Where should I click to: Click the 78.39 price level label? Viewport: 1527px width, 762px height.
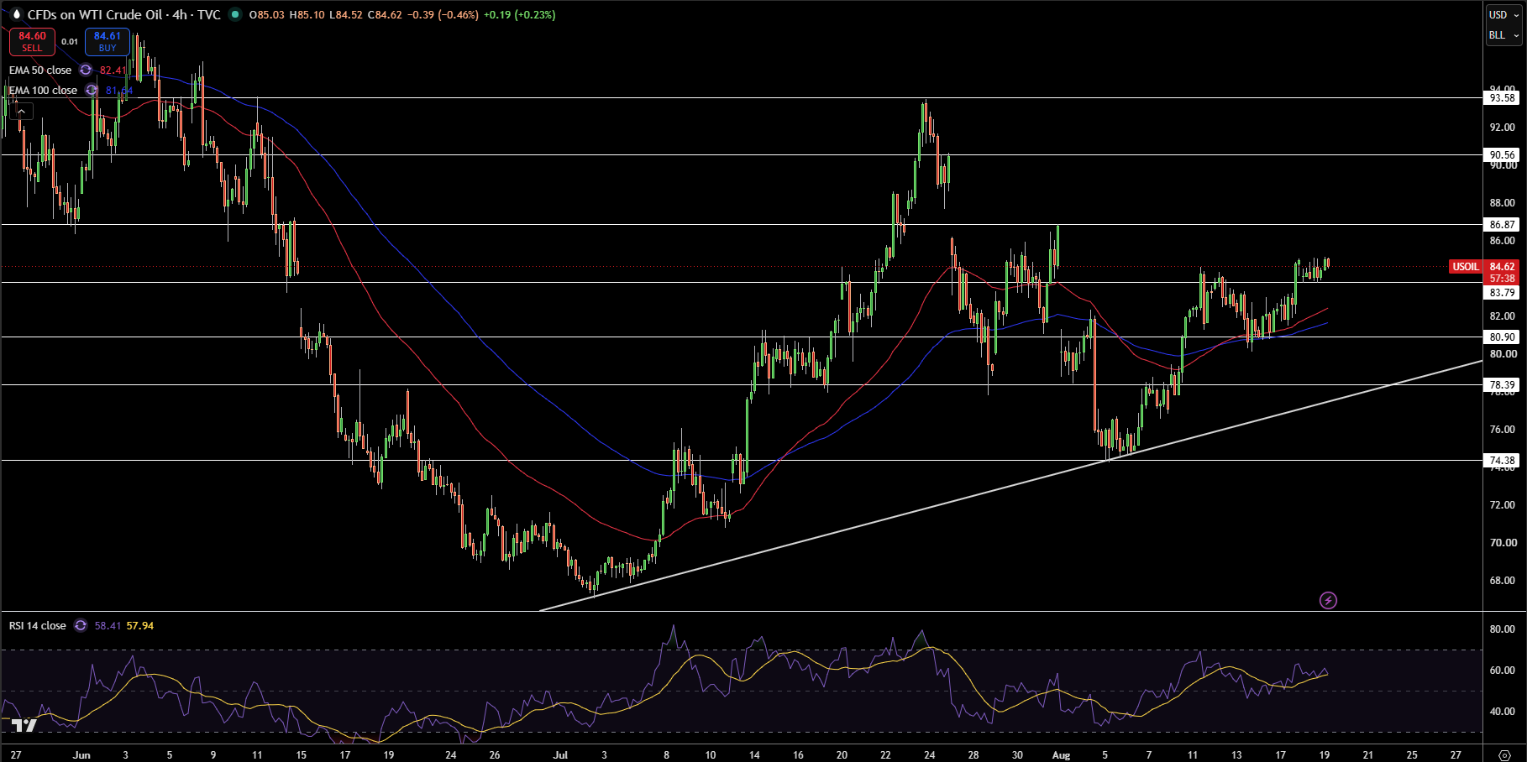pos(1503,385)
